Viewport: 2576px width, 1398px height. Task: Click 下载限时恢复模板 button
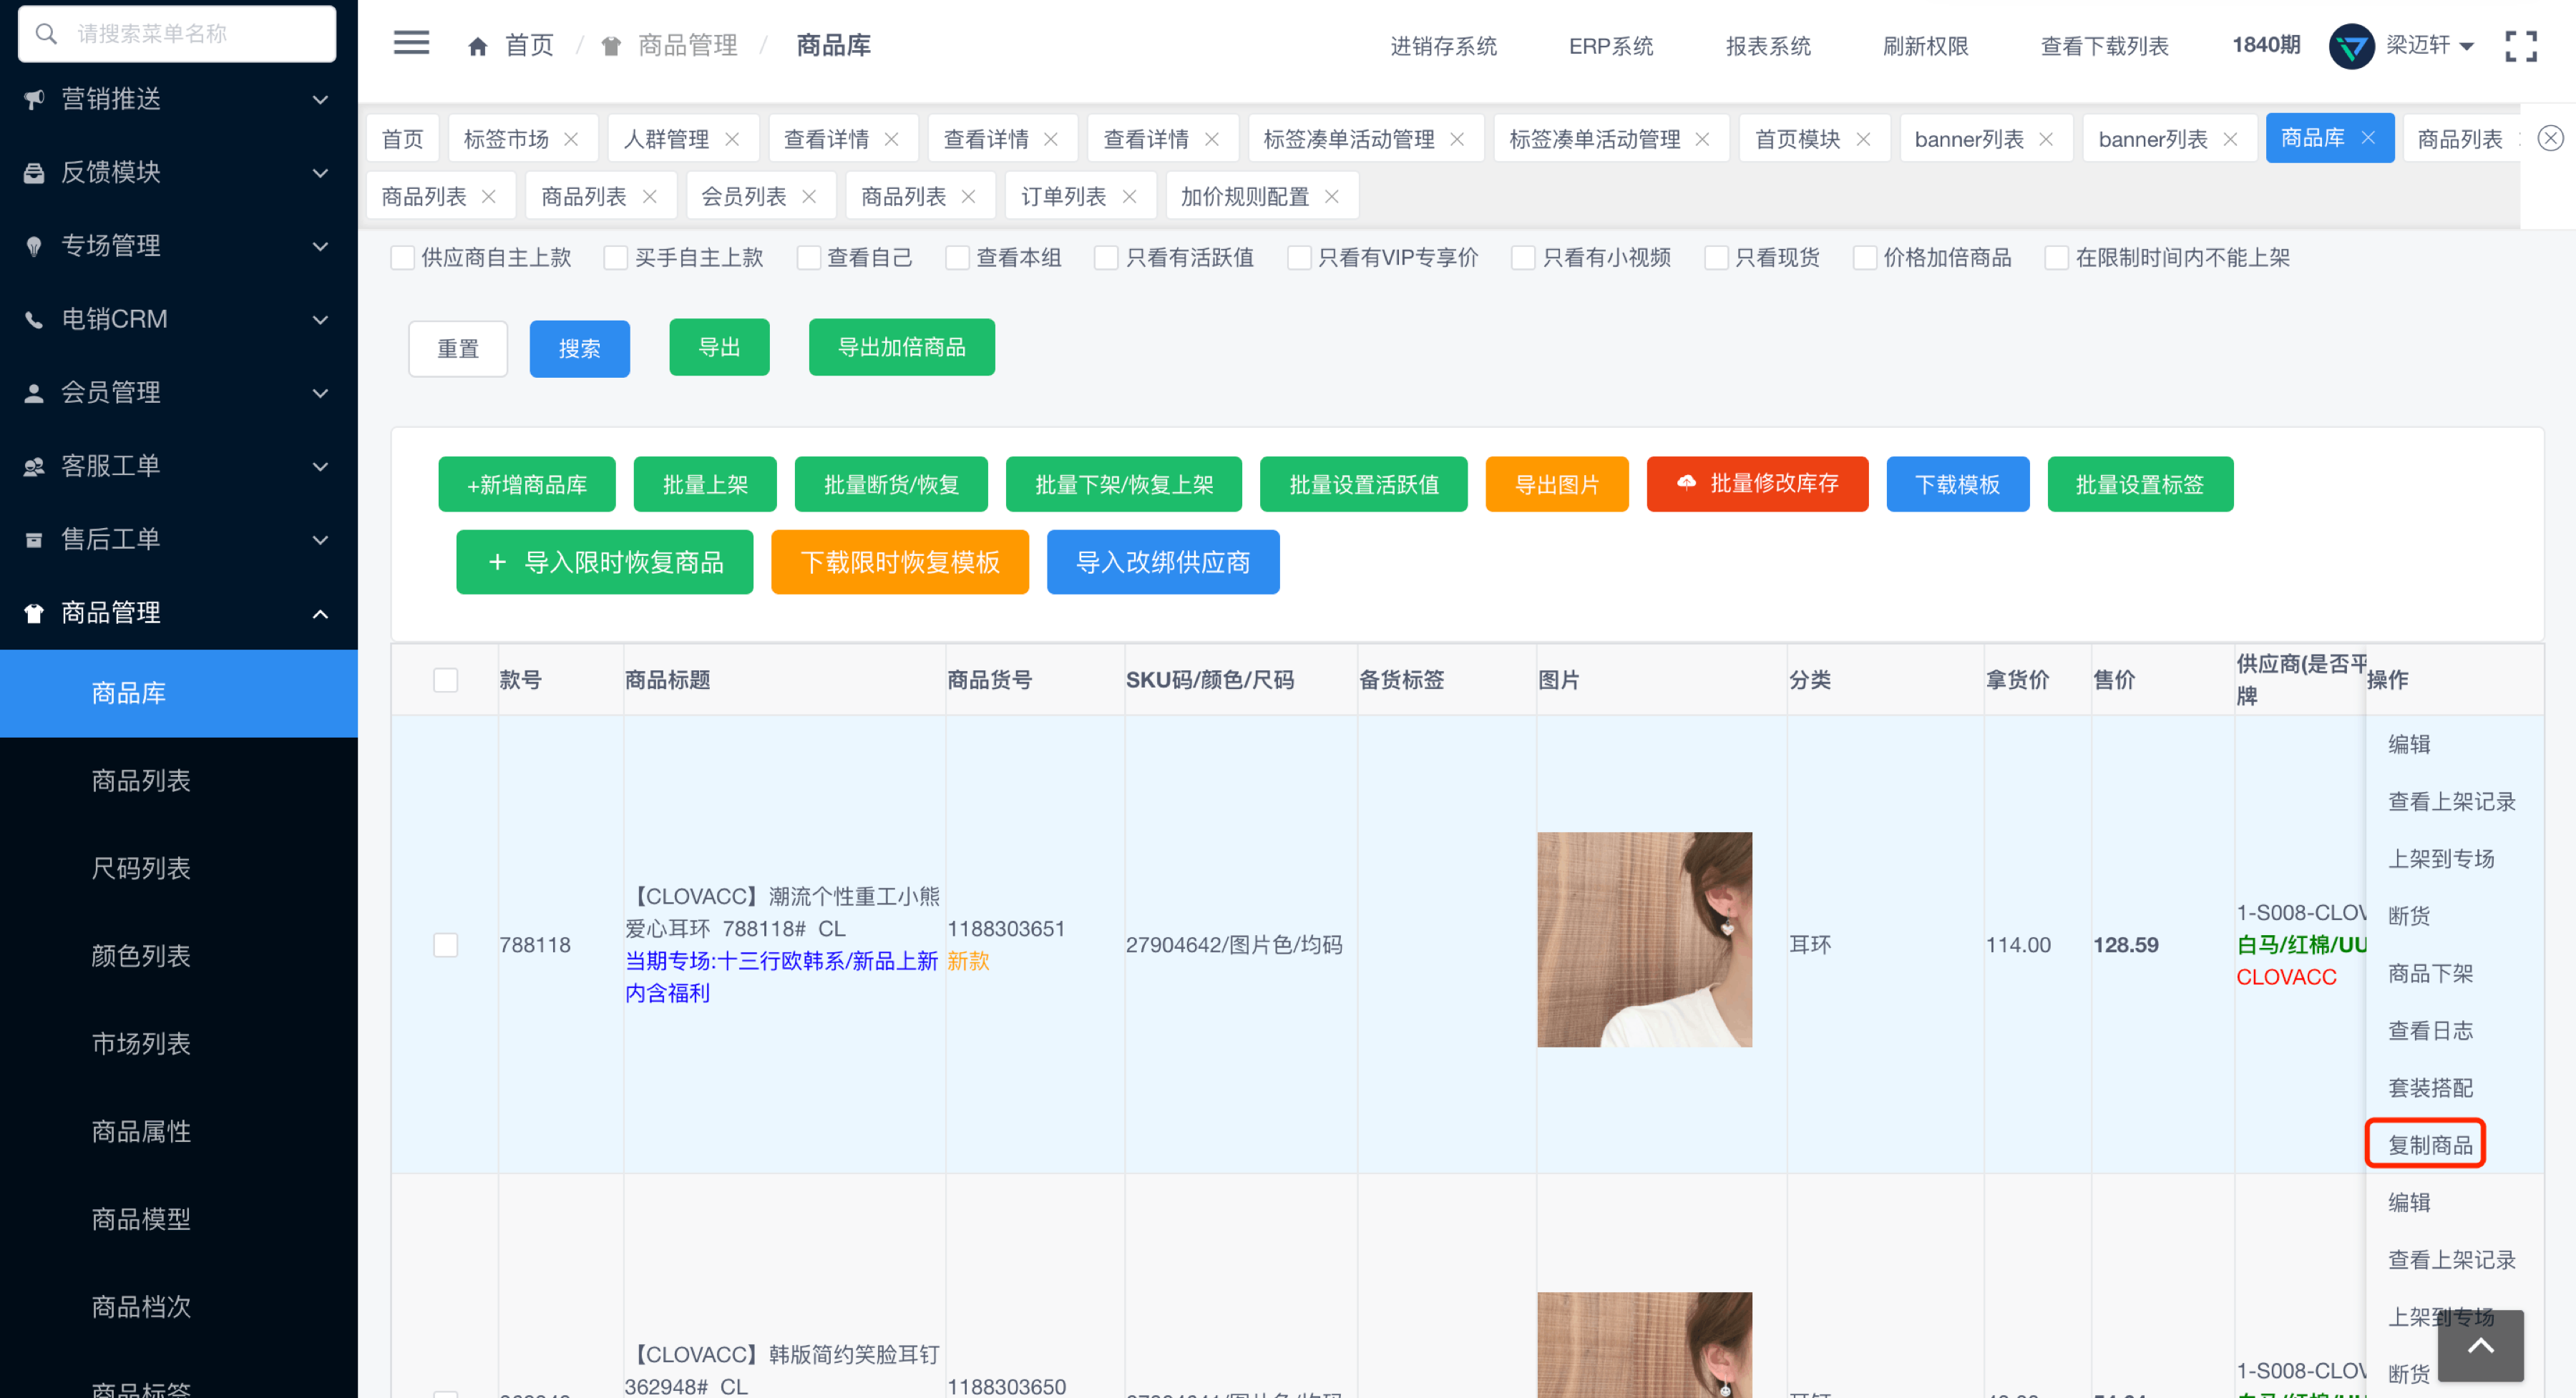900,562
